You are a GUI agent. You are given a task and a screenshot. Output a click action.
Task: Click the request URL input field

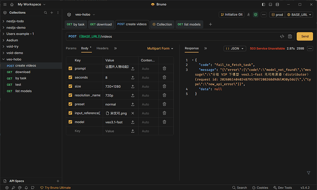coord(172,37)
